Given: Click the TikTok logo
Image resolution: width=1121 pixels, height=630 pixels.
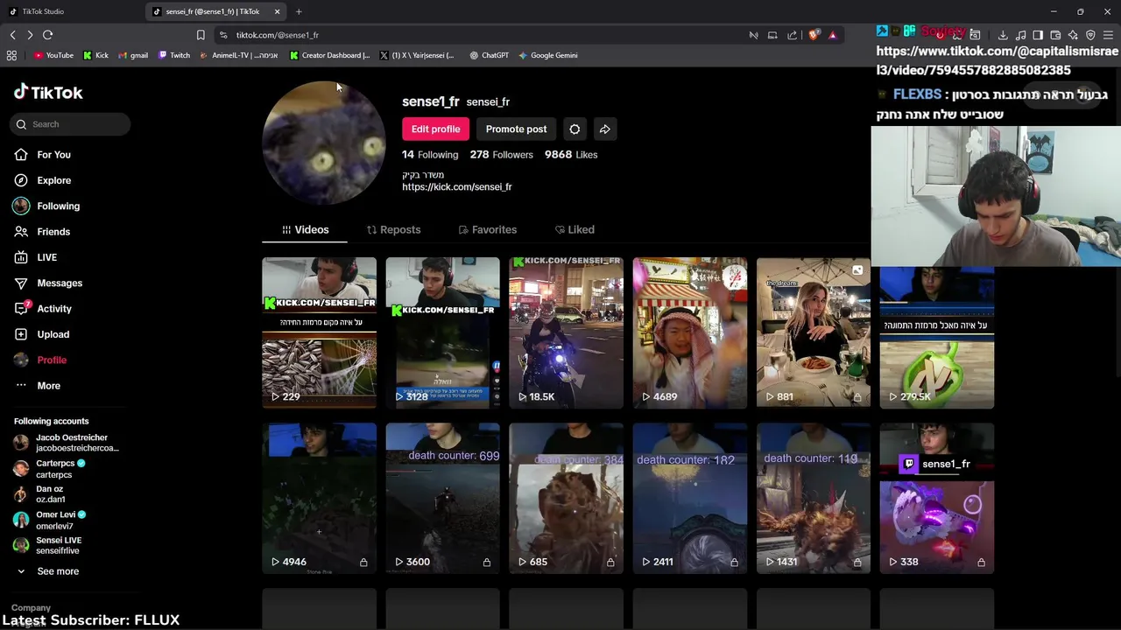Looking at the screenshot, I should 48,93.
